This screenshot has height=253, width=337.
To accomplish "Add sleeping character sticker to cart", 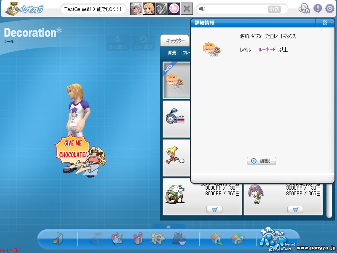I will pyautogui.click(x=214, y=209).
